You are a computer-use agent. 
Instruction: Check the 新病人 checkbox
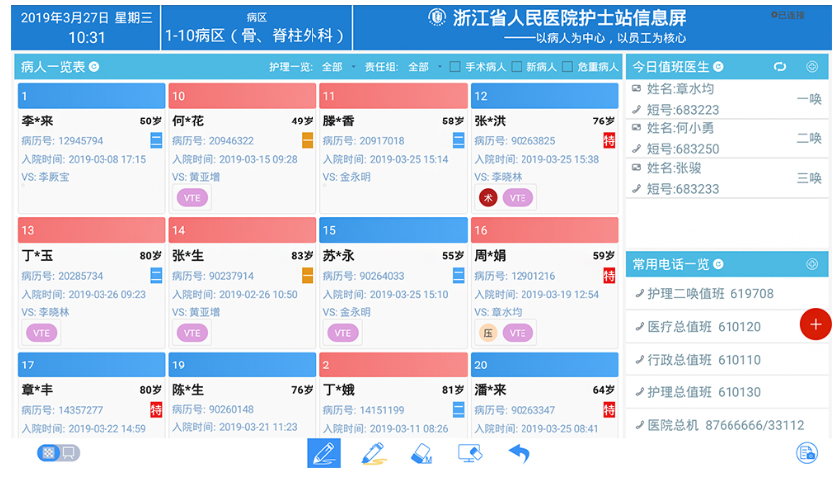click(516, 67)
